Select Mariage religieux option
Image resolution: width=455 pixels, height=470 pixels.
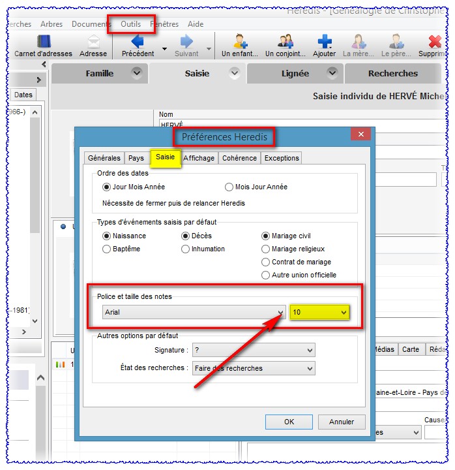coord(265,249)
